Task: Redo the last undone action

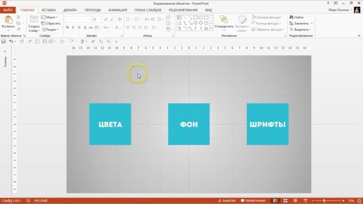Action: pos(22,41)
